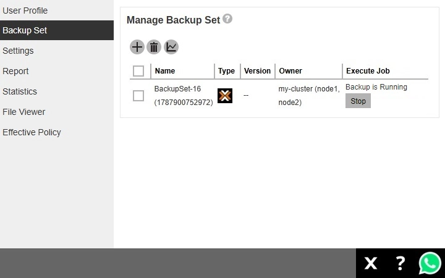This screenshot has height=278, width=445.
Task: Stop the running backup job
Action: (358, 101)
